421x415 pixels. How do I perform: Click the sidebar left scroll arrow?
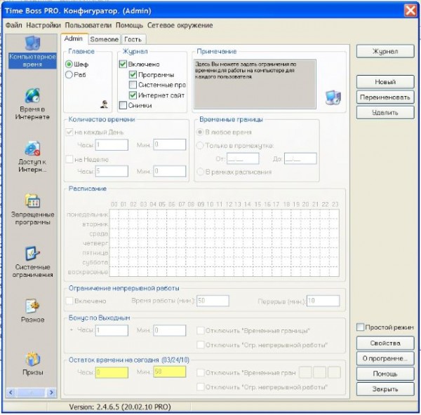(x=11, y=393)
